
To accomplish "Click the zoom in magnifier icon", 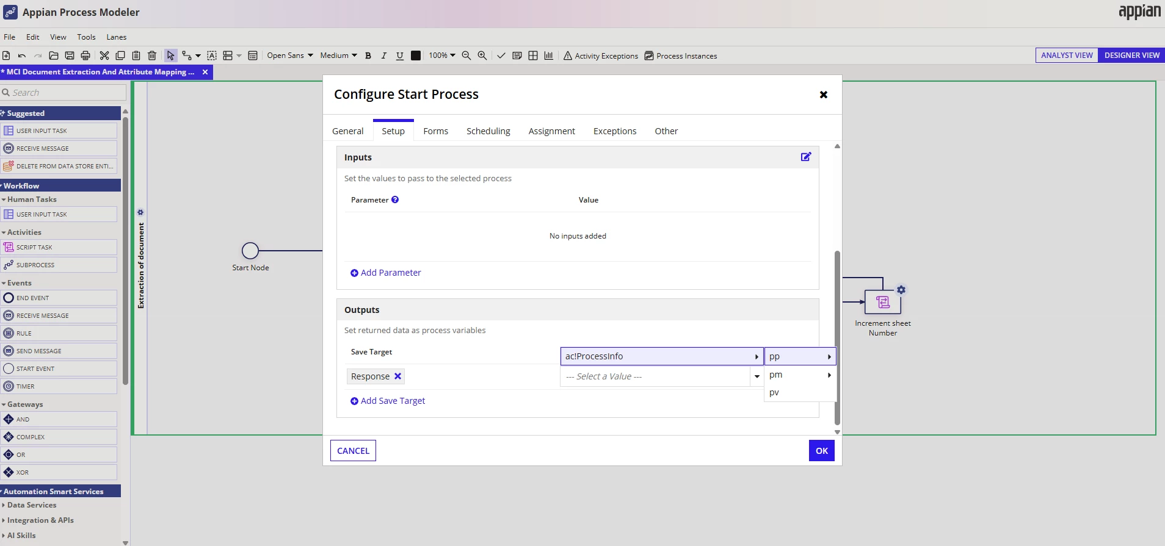I will (482, 56).
